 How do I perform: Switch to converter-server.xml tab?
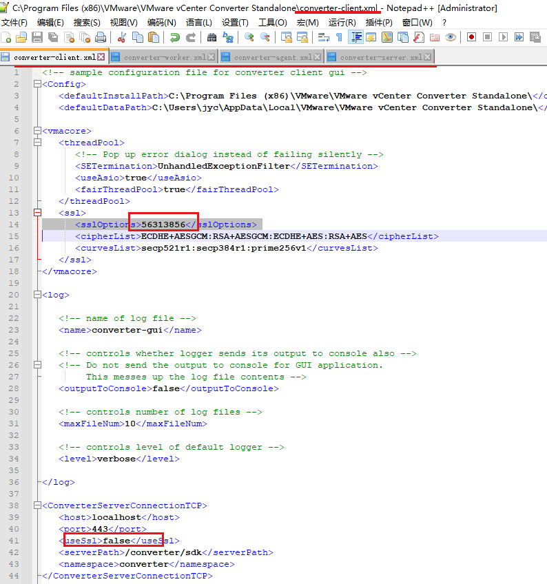[x=381, y=57]
